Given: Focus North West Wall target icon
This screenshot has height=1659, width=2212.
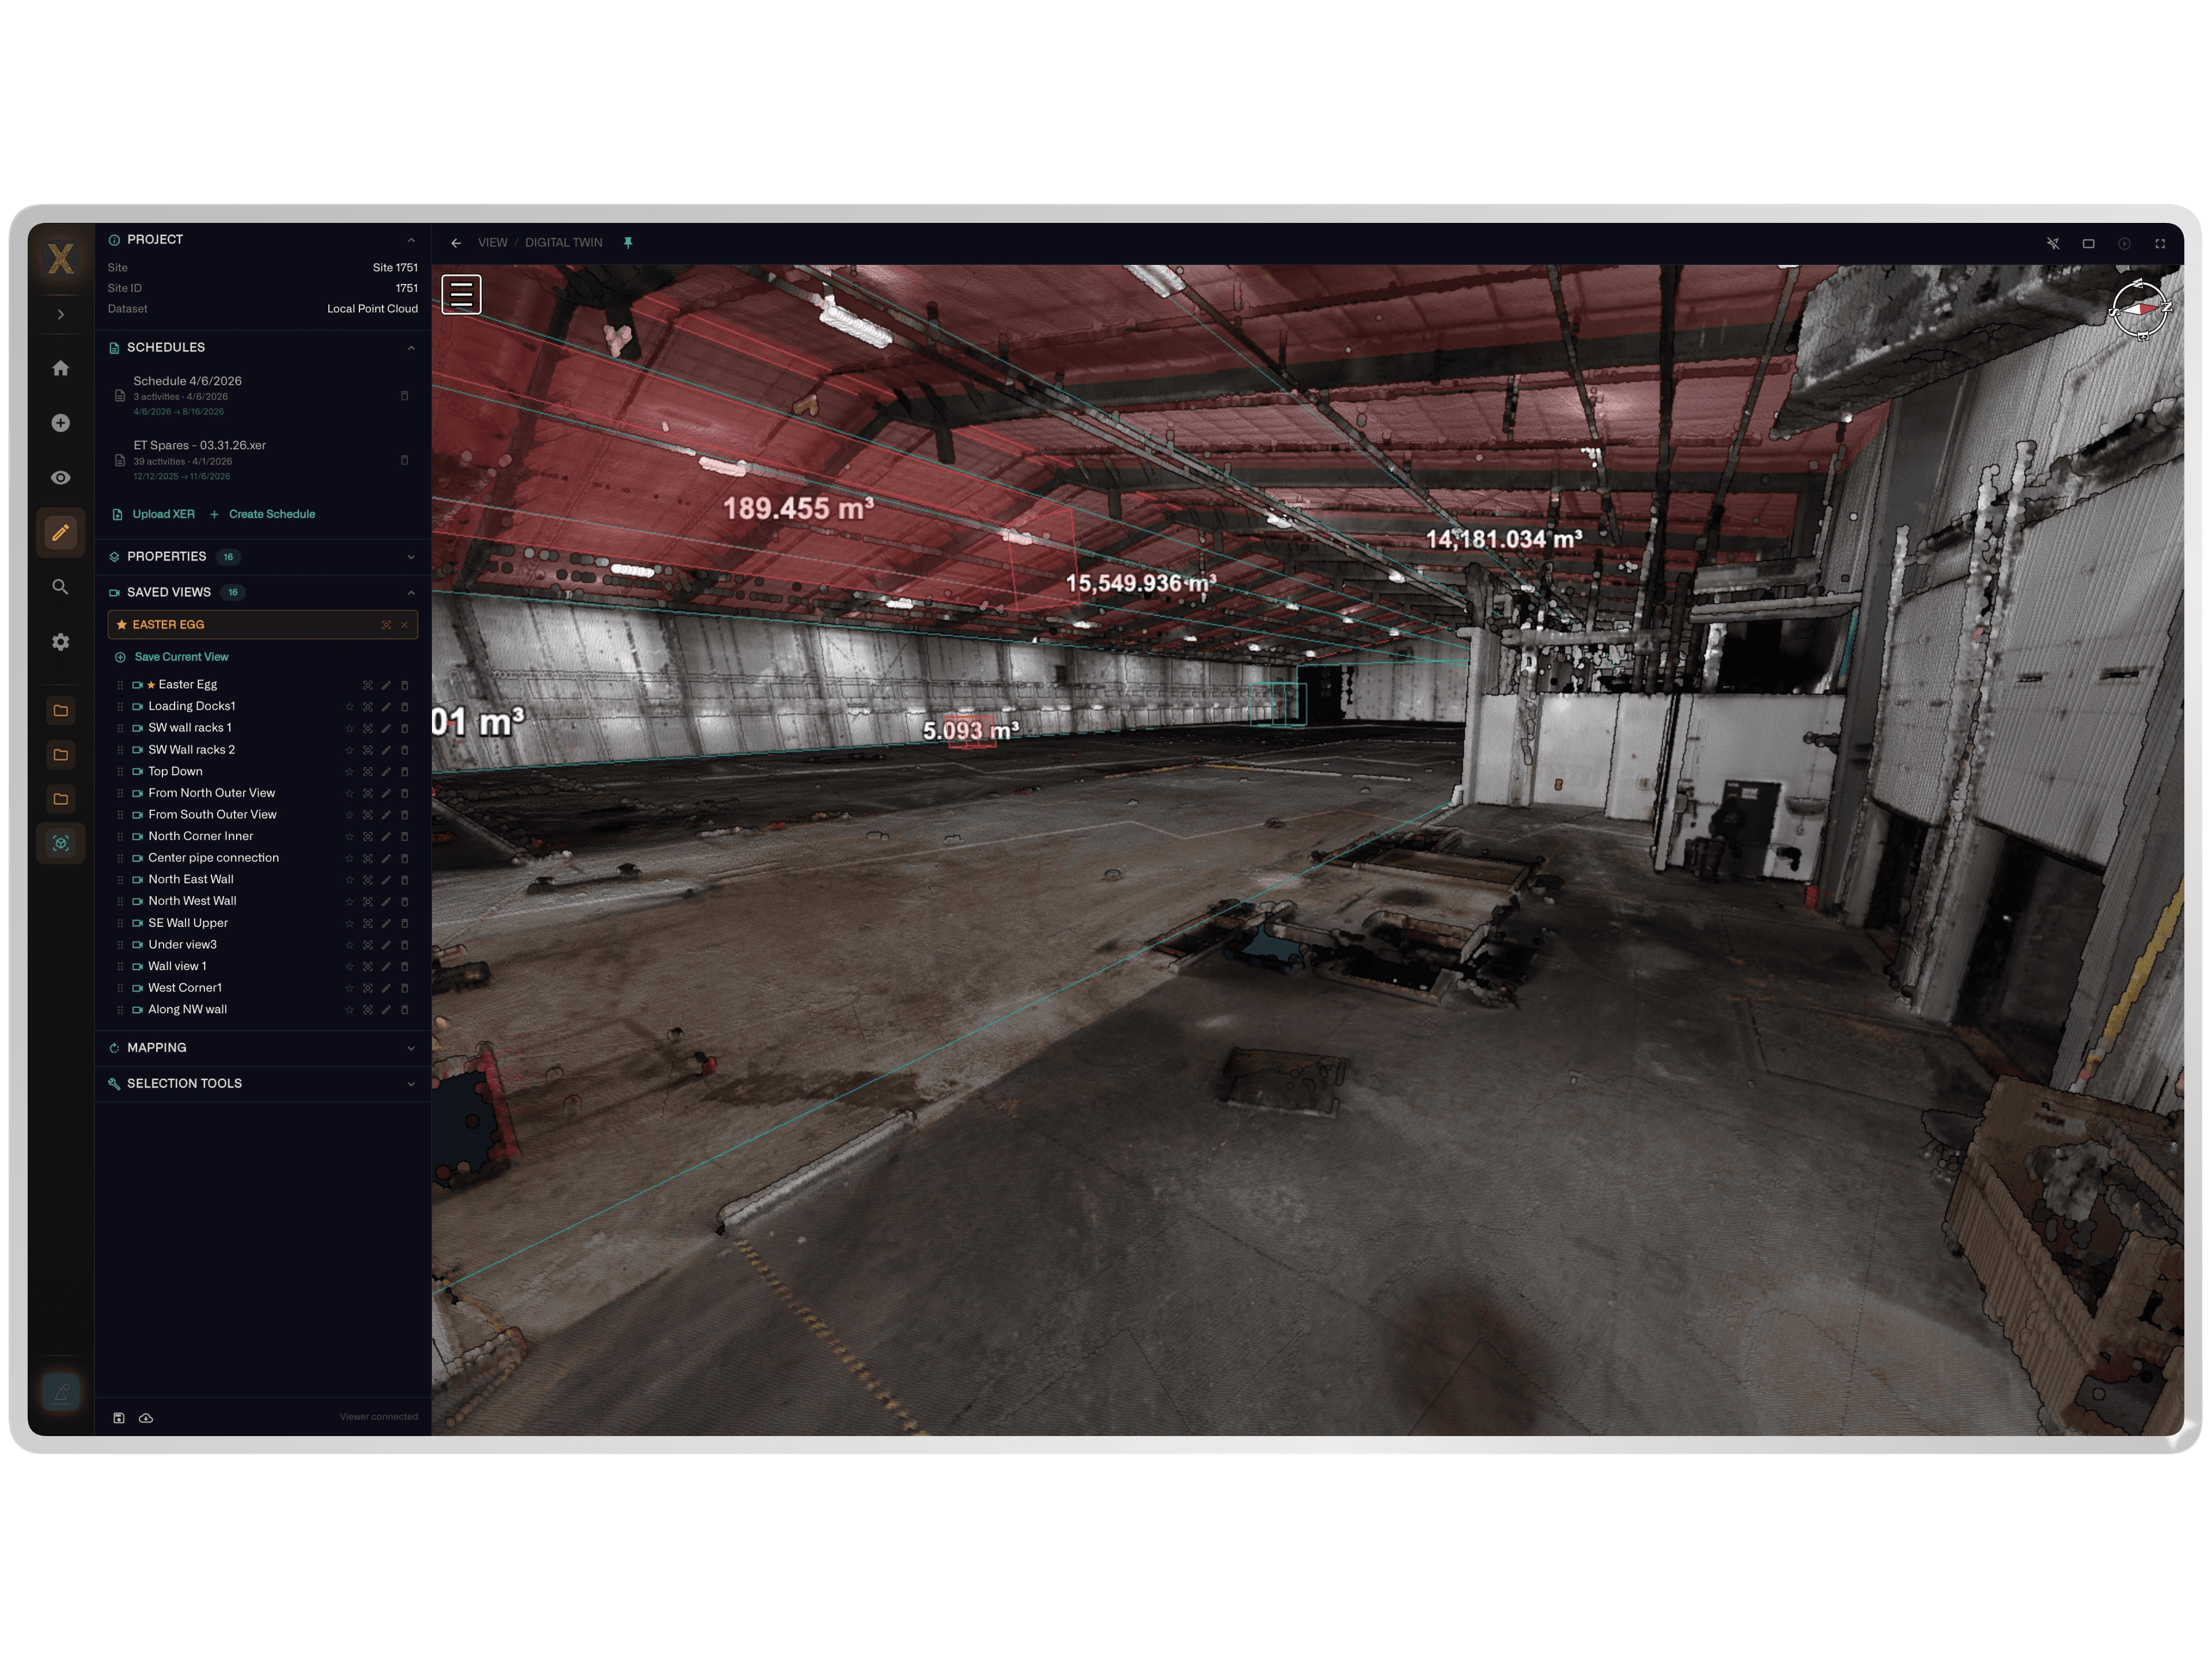Looking at the screenshot, I should pyautogui.click(x=367, y=902).
